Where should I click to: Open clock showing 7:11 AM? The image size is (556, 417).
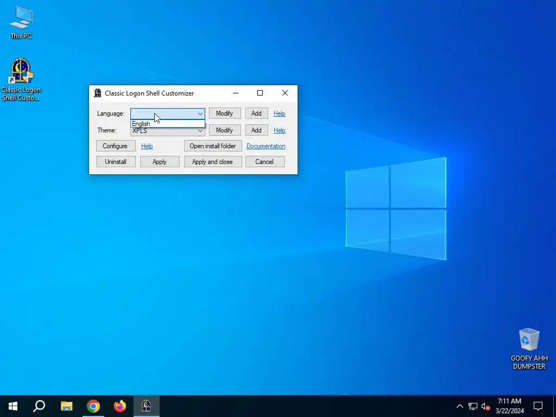(x=509, y=406)
